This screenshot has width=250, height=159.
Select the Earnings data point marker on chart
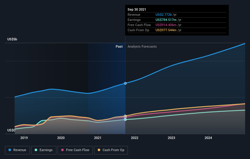click(x=125, y=120)
